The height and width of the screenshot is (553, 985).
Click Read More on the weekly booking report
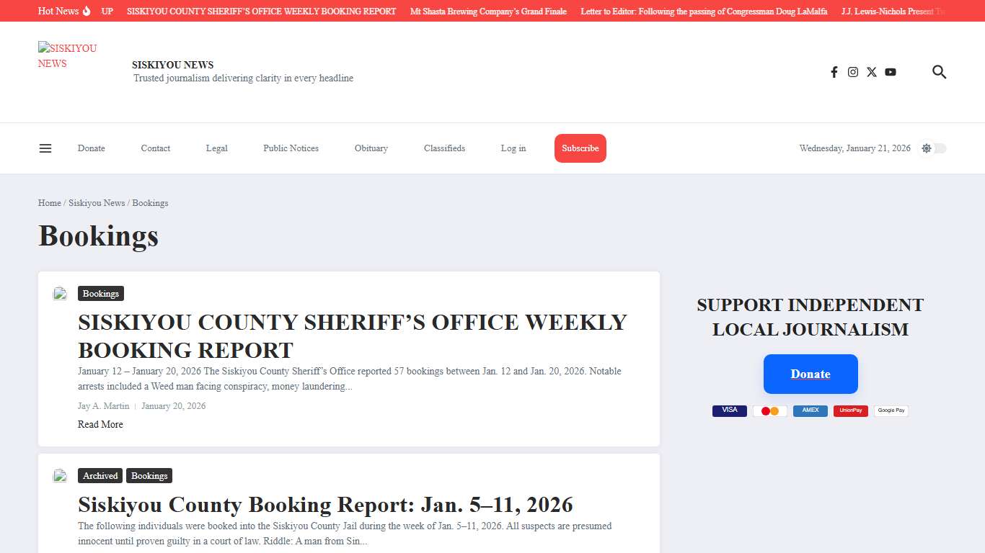[x=100, y=424]
